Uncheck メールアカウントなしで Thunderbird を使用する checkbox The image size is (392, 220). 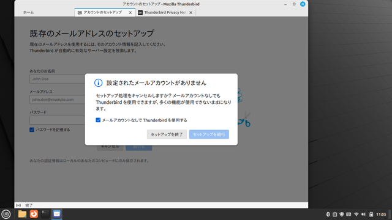tap(98, 120)
